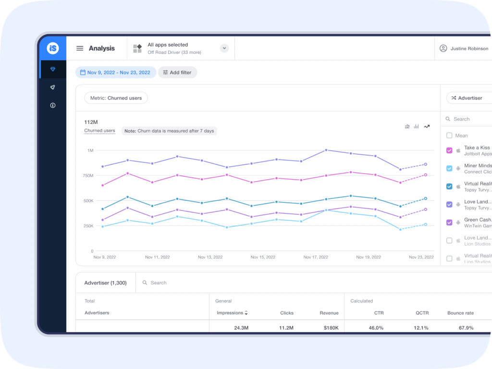Image resolution: width=492 pixels, height=369 pixels.
Task: Open the Nov 9 - Nov 23 date range picker
Action: pyautogui.click(x=115, y=72)
